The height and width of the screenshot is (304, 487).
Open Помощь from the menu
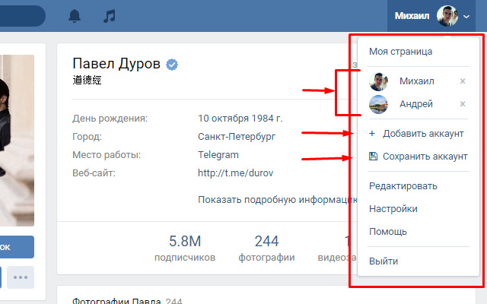point(387,232)
